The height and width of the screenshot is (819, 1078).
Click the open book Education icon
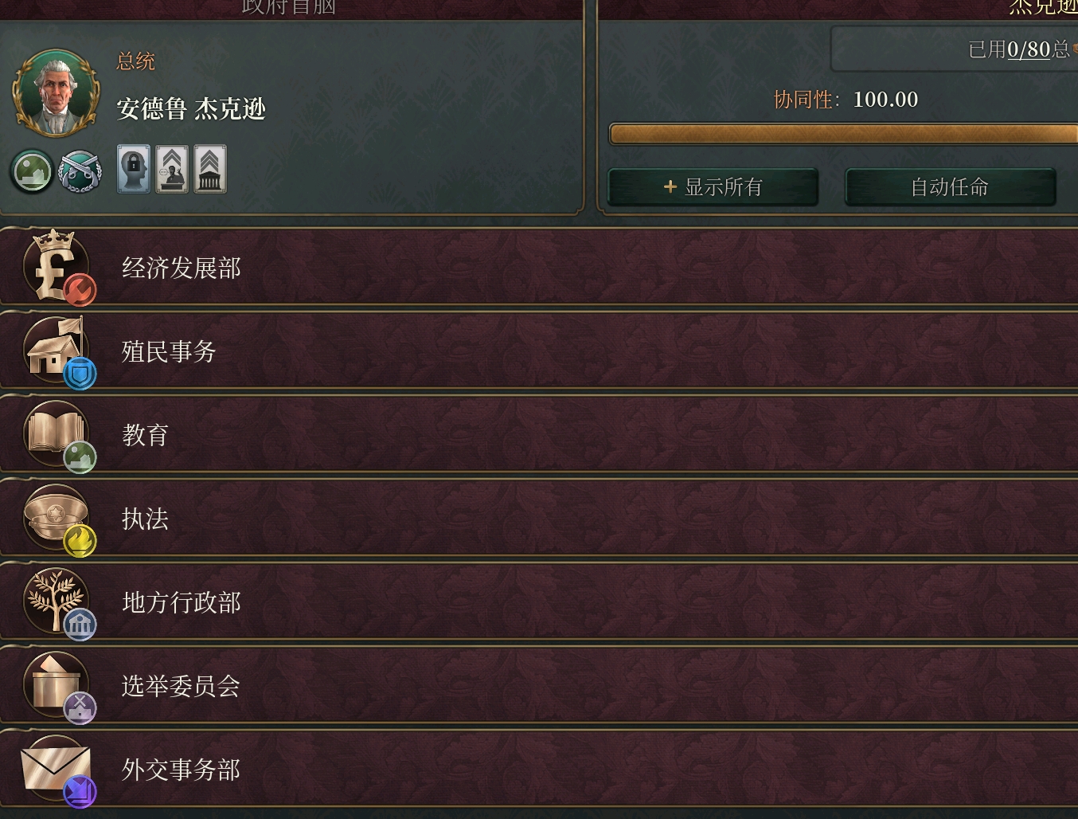coord(58,436)
